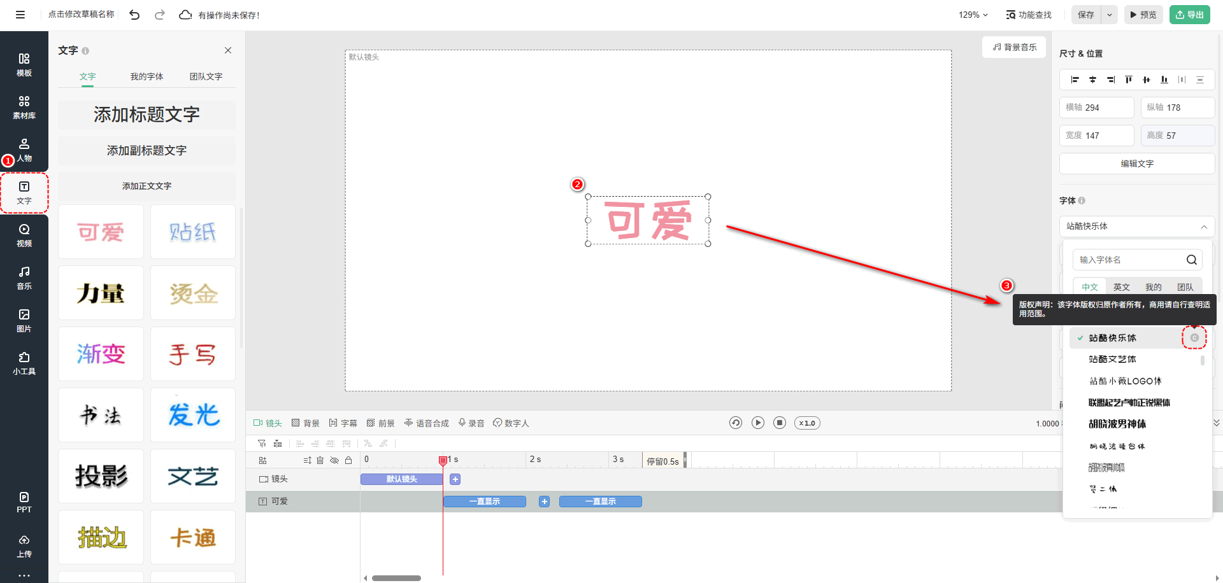The height and width of the screenshot is (583, 1223).
Task: Switch to the 我的字体 tab
Action: [147, 76]
